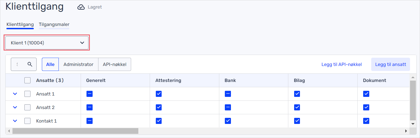Click Legg til ansatt button
The image size is (420, 138).
(391, 64)
